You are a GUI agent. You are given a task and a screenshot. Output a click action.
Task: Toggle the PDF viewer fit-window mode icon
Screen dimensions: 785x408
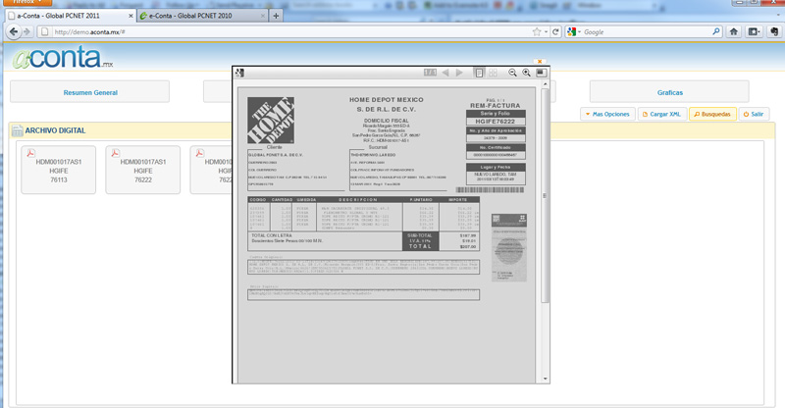tap(542, 73)
